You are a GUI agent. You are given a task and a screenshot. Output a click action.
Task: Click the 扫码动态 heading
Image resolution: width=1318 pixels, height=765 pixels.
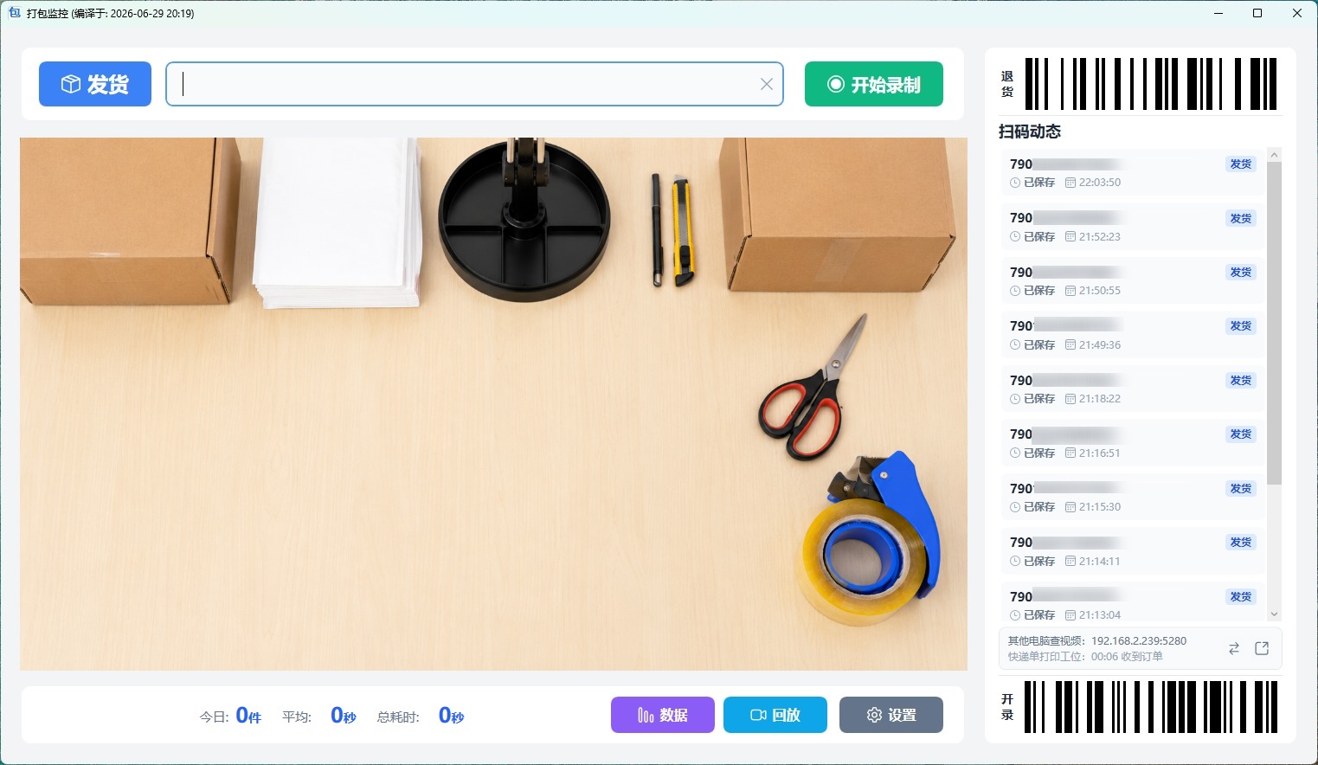pyautogui.click(x=1030, y=132)
